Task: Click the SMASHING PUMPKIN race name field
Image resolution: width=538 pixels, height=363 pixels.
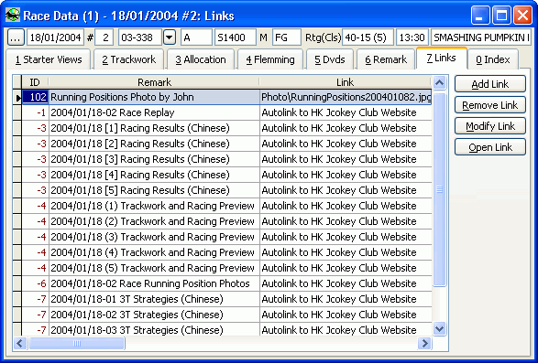Action: tap(481, 37)
